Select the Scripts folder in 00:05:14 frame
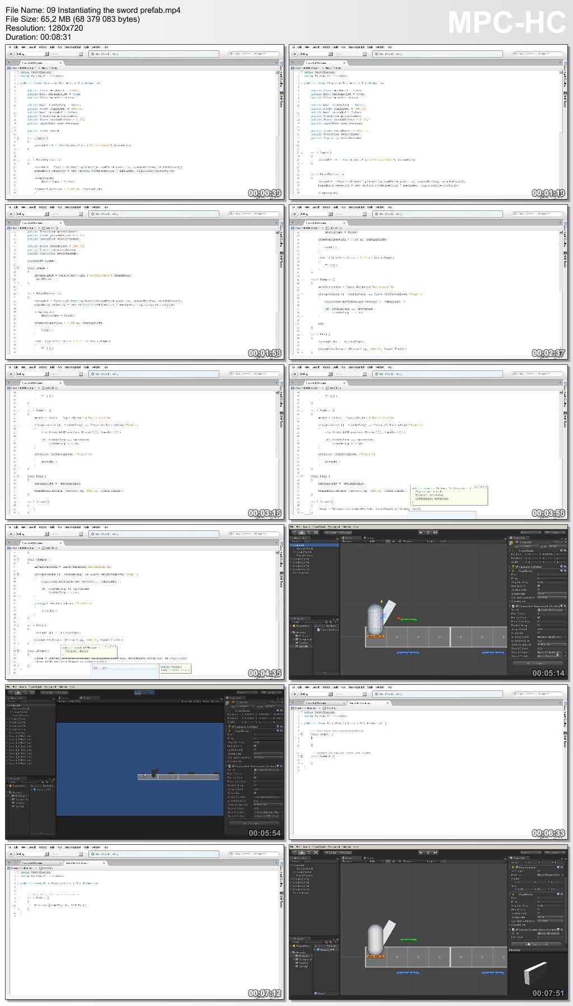Image resolution: width=573 pixels, height=1006 pixels. (302, 646)
